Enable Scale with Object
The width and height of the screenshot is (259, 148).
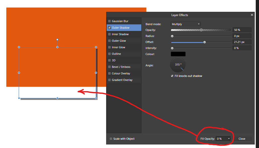[111, 139]
